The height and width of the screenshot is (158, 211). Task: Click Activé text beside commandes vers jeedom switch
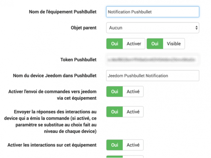(x=133, y=92)
